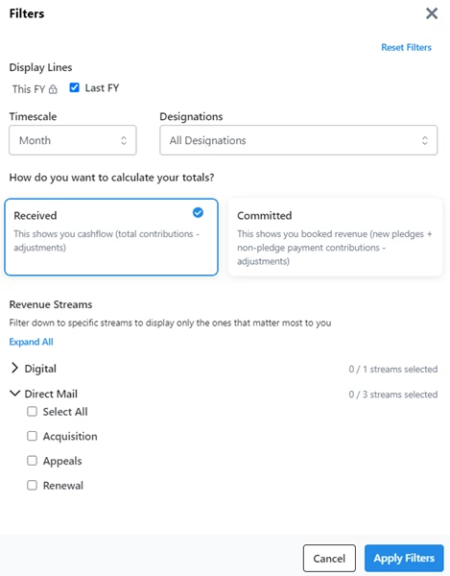Click the Designations dropdown up-down arrows icon
This screenshot has width=450, height=576.
click(x=425, y=140)
